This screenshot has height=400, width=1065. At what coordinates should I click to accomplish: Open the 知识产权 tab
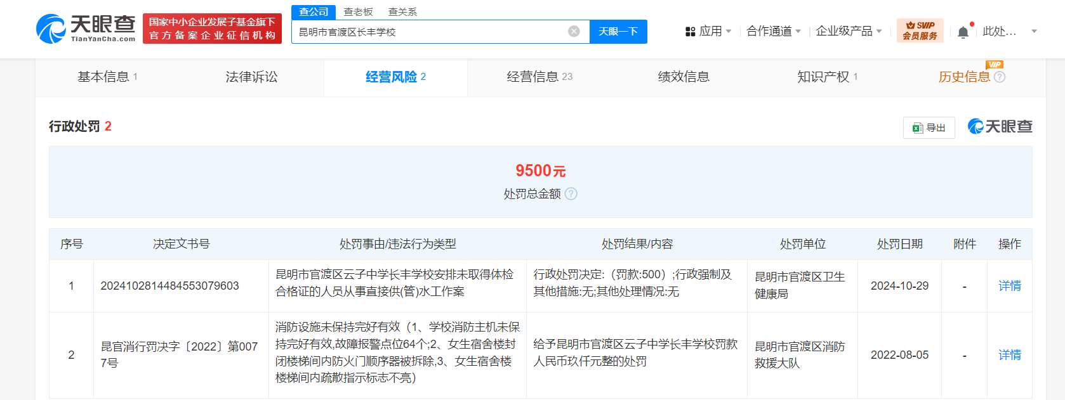coord(828,77)
